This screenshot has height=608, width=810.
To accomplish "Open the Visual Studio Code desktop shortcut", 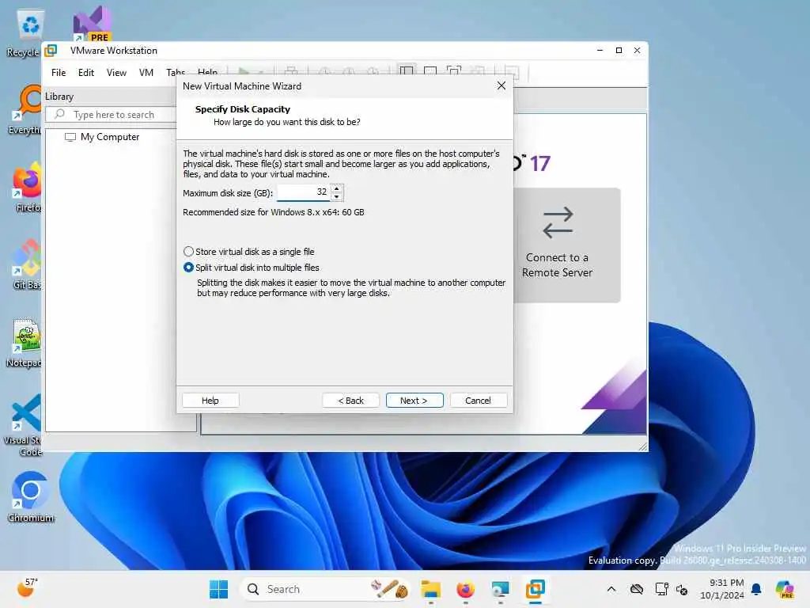I will [x=23, y=425].
